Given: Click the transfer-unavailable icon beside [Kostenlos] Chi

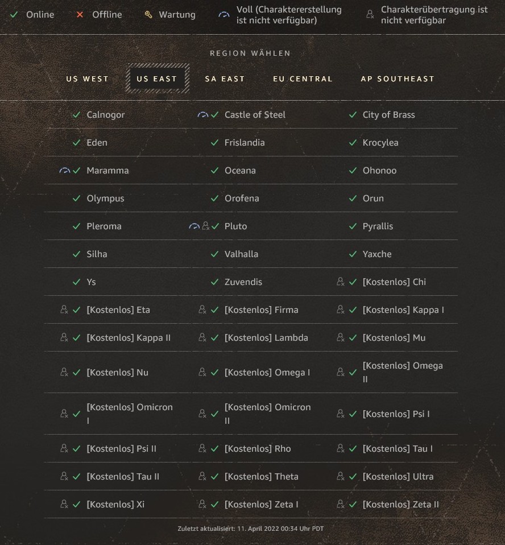Looking at the screenshot, I should (x=341, y=282).
